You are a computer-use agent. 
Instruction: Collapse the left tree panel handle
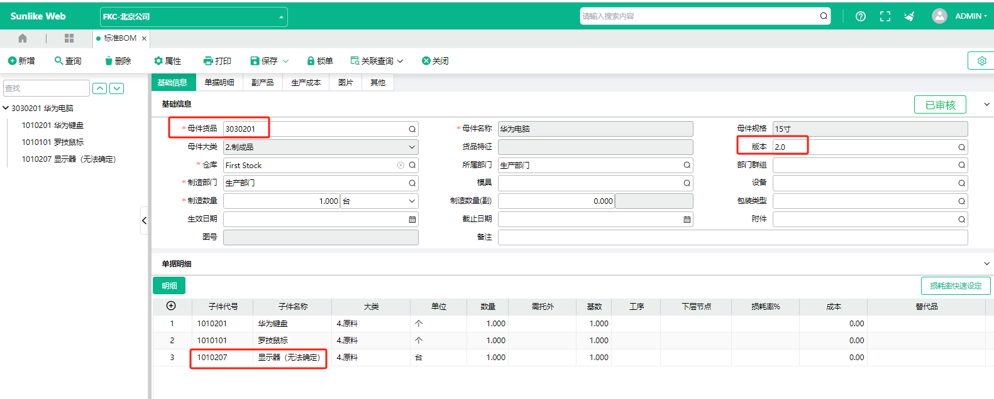tap(144, 220)
